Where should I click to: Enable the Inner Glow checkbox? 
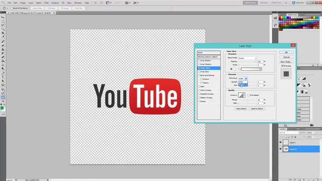[199, 71]
